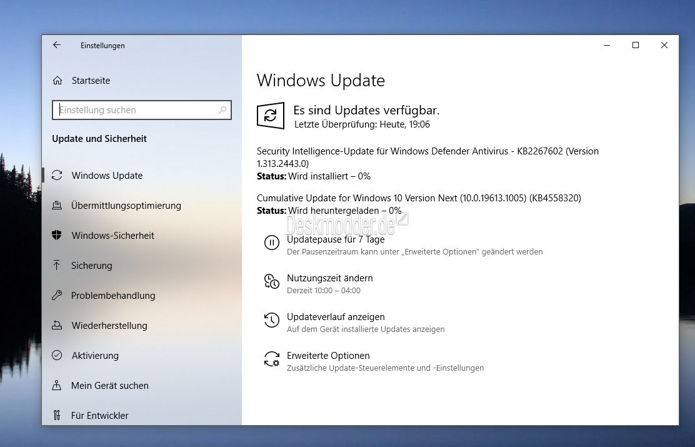Image resolution: width=695 pixels, height=447 pixels.
Task: Open Updateverlauf anzeigen
Action: click(336, 316)
